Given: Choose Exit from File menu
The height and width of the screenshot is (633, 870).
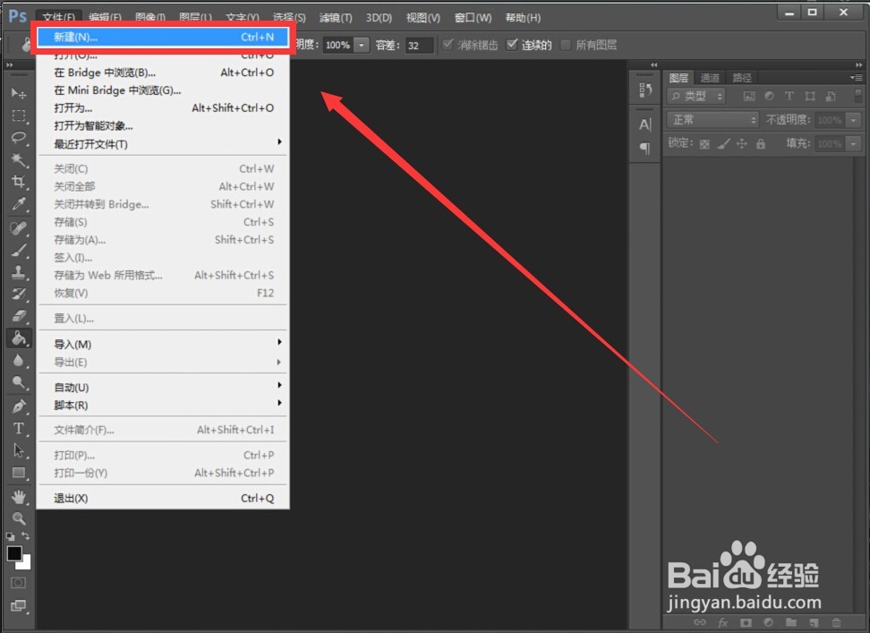Looking at the screenshot, I should [163, 498].
